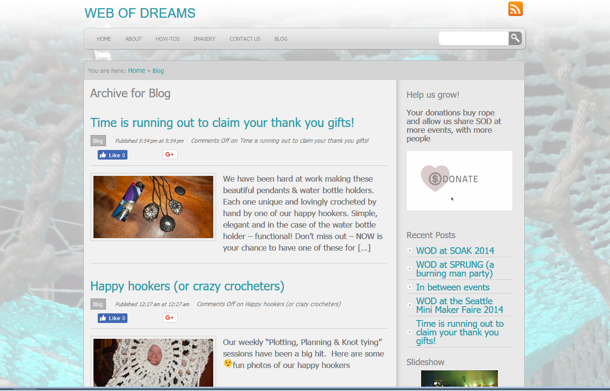Click the 'Archive for Blog' heading
Image resolution: width=610 pixels, height=391 pixels.
130,93
